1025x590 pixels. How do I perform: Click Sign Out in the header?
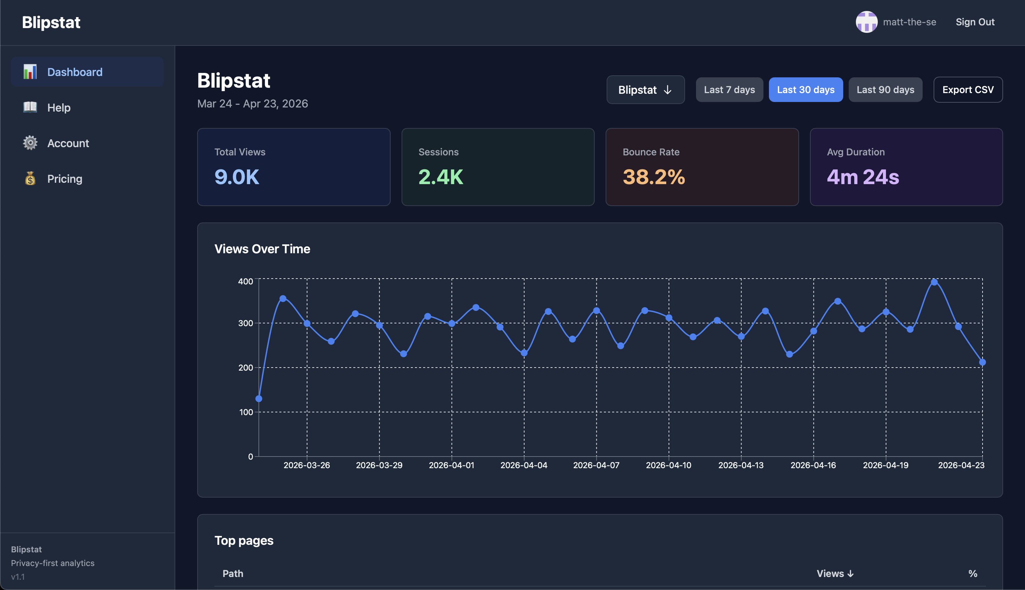click(x=975, y=22)
